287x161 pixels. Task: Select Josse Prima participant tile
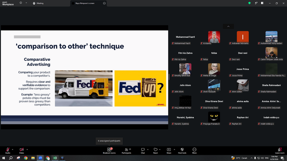tap(243, 70)
